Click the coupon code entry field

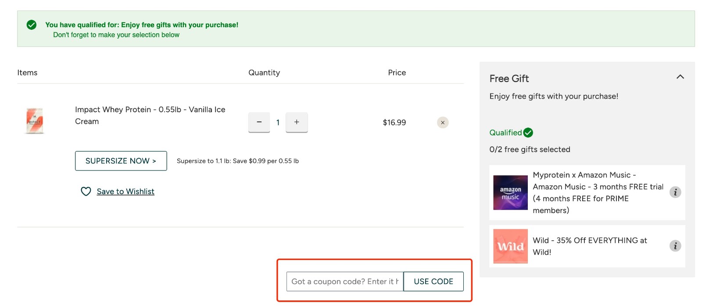(x=344, y=281)
